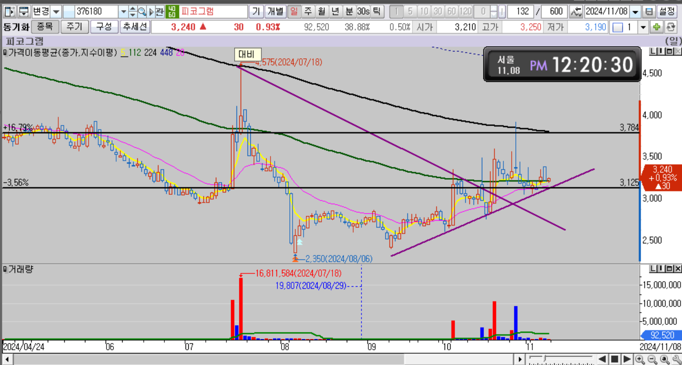
Task: Select the 년 yearly period
Action: 335,11
